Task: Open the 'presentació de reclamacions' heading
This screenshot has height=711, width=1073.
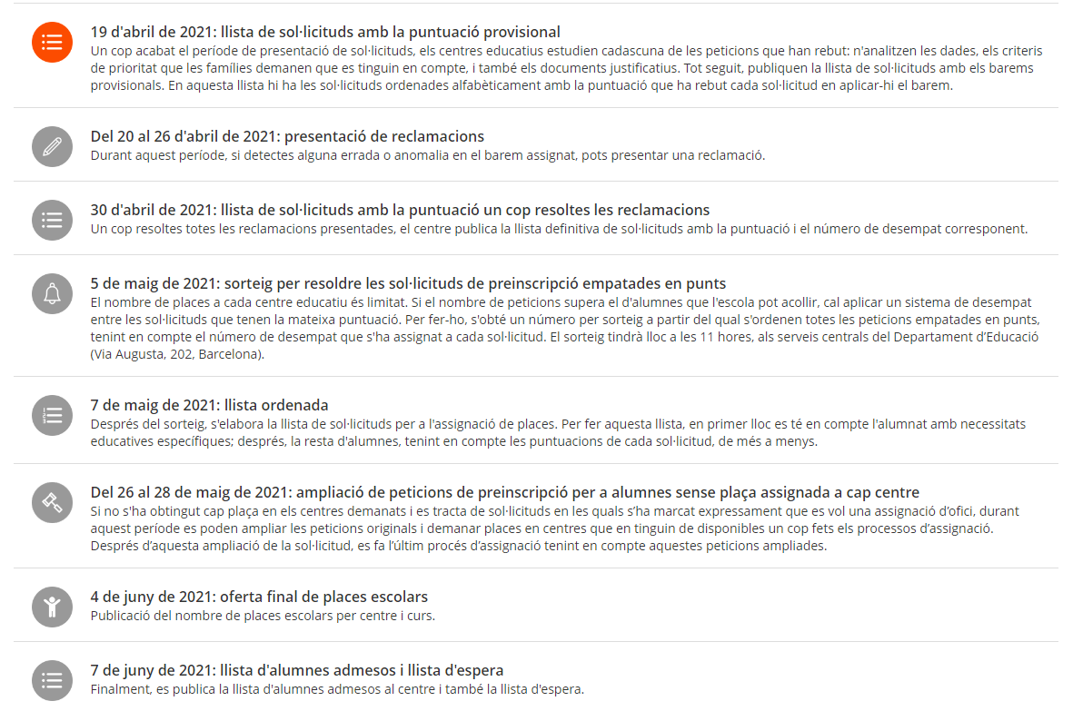Action: point(287,137)
